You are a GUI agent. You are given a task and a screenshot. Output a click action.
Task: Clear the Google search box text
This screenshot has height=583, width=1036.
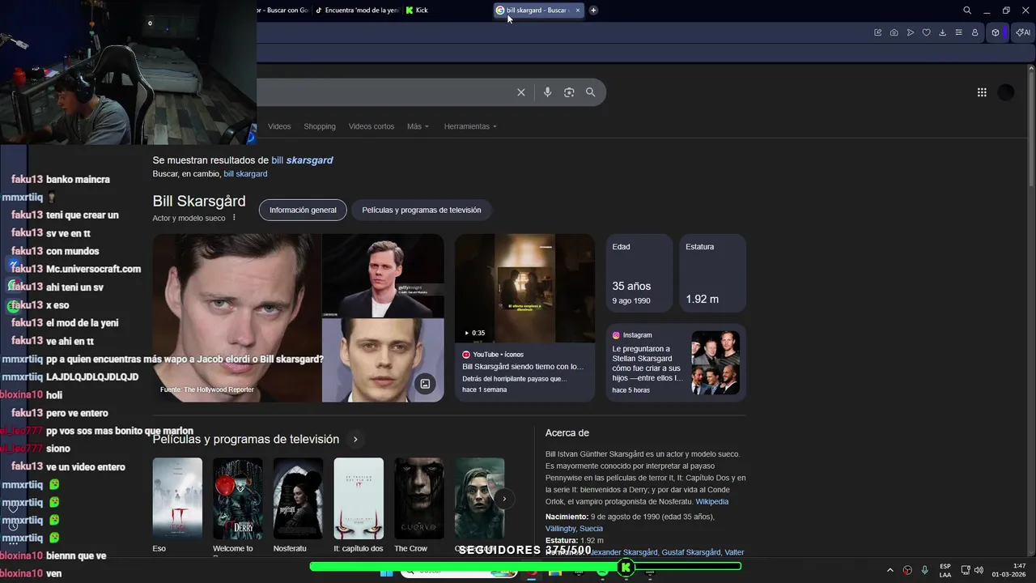coord(521,92)
